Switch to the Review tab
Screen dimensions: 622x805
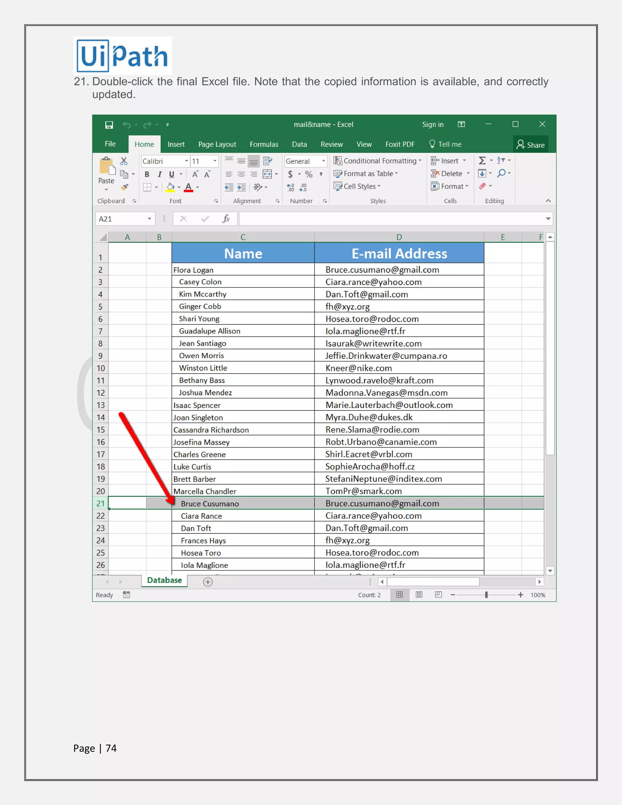click(332, 145)
